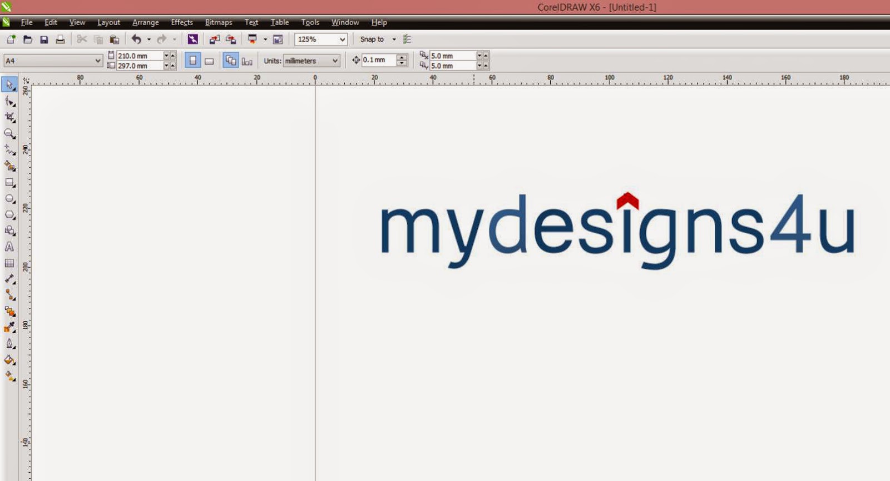
Task: Click the Print icon
Action: pos(60,39)
